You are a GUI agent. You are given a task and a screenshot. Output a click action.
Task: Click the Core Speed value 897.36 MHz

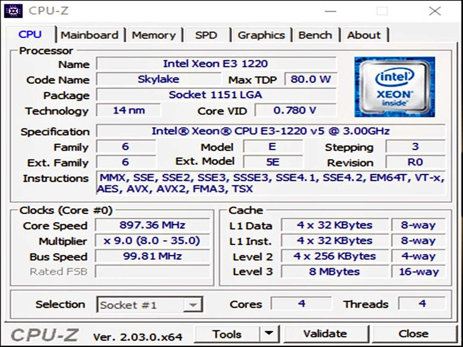(x=152, y=225)
